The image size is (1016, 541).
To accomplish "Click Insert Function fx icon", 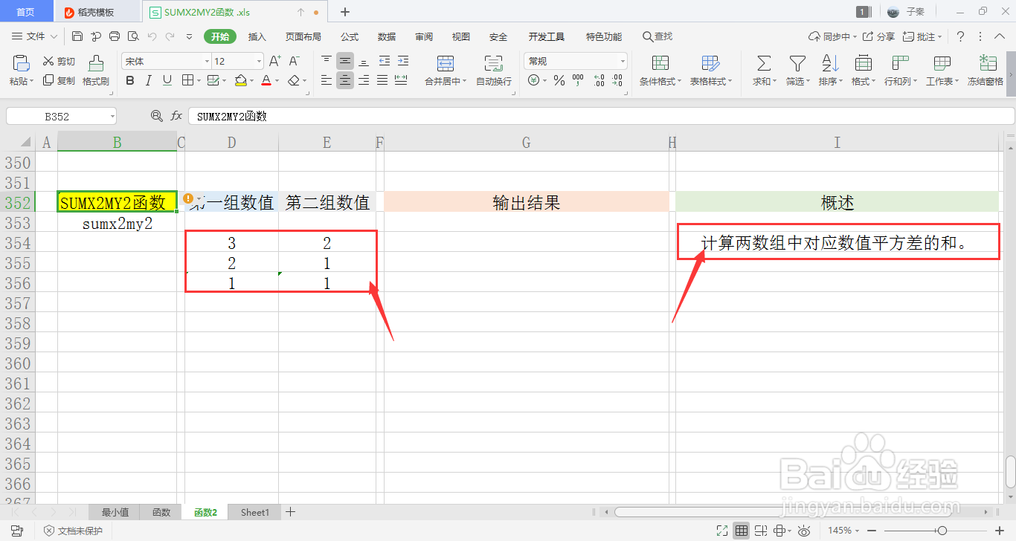I will coord(176,116).
